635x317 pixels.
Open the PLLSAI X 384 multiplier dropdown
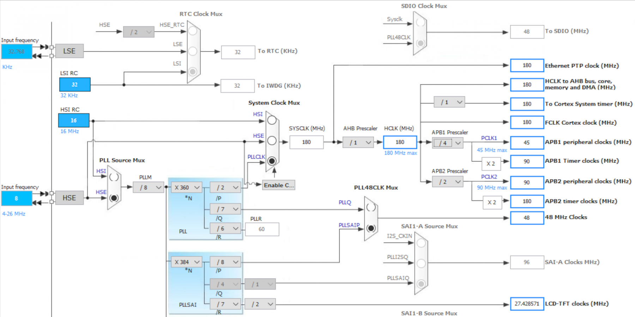(187, 262)
